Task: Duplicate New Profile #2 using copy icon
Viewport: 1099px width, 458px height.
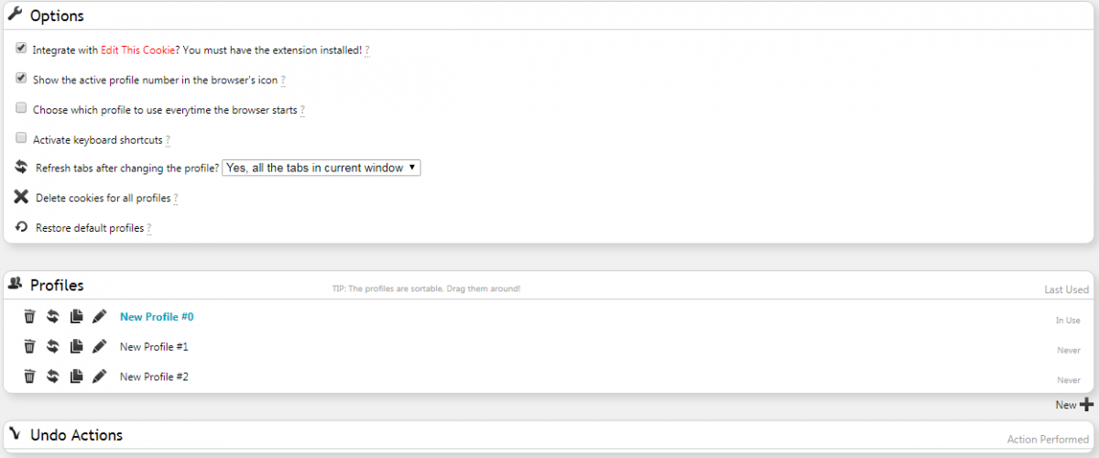Action: click(x=77, y=376)
